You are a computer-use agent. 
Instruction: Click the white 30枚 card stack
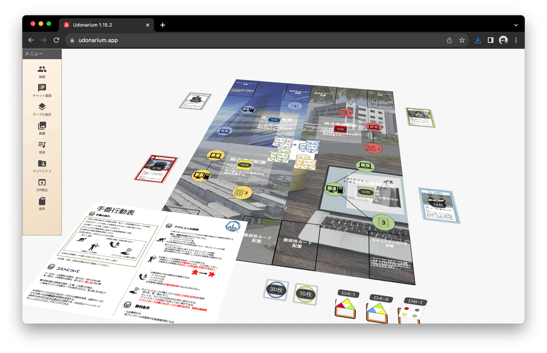pyautogui.click(x=195, y=102)
